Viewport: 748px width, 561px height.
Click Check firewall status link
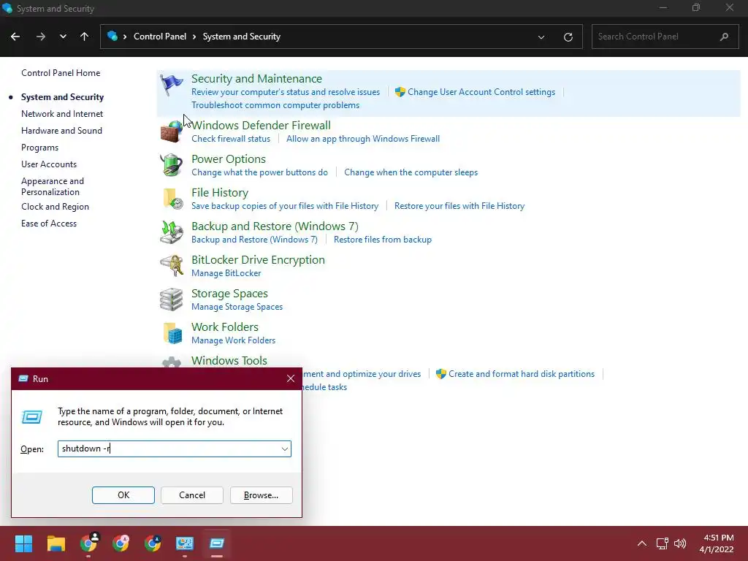(x=231, y=139)
